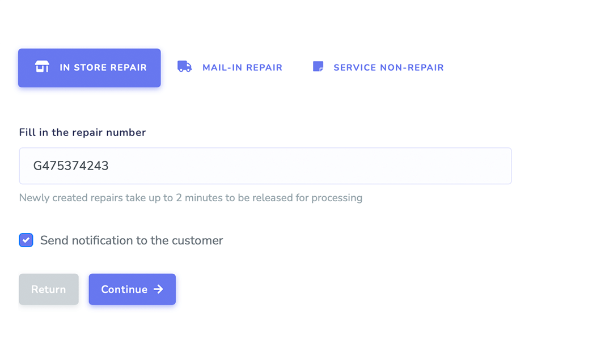Click the 'MAIL-IN REPAIR' text label
This screenshot has width=601, height=352.
[x=242, y=67]
